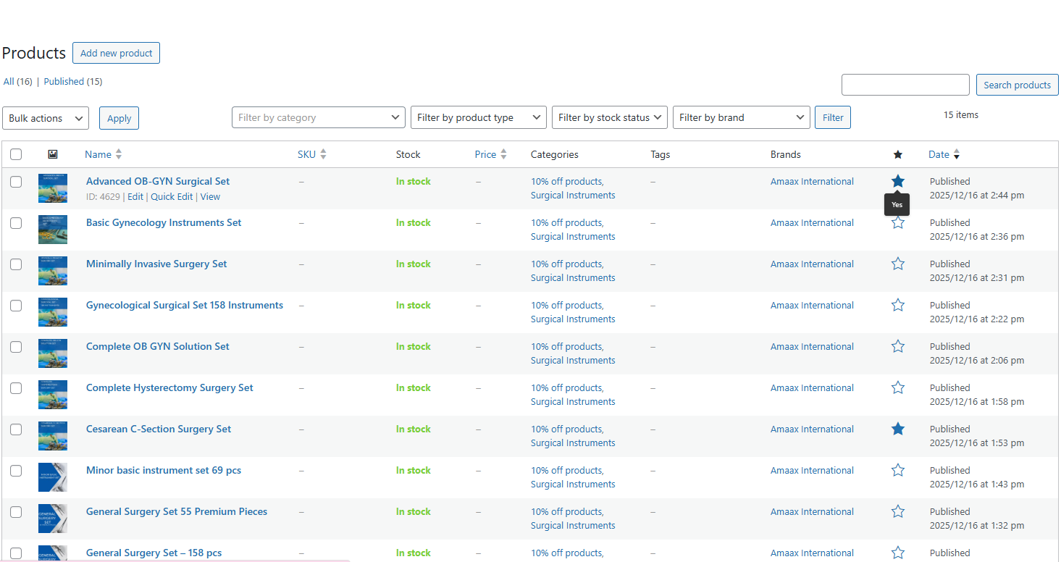This screenshot has height=562, width=1061.
Task: Remove featured star from Cesarean C-Section Surgery Set
Action: pyautogui.click(x=898, y=429)
